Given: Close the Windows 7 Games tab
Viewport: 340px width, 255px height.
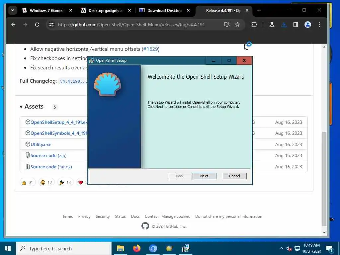Looking at the screenshot, I should [71, 10].
